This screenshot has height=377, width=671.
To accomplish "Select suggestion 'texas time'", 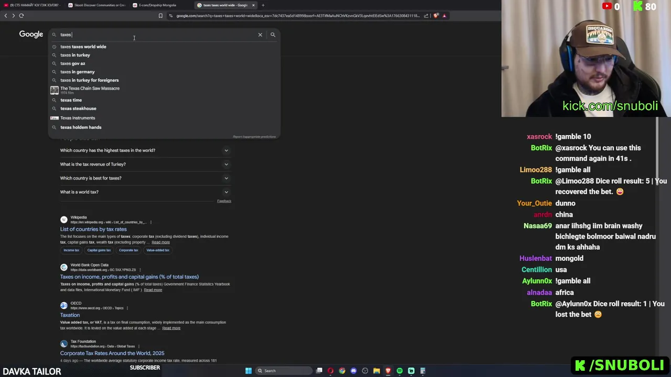I will coord(164,100).
